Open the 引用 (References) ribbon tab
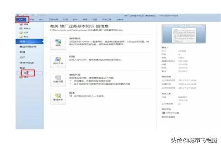 pyautogui.click(x=66, y=19)
